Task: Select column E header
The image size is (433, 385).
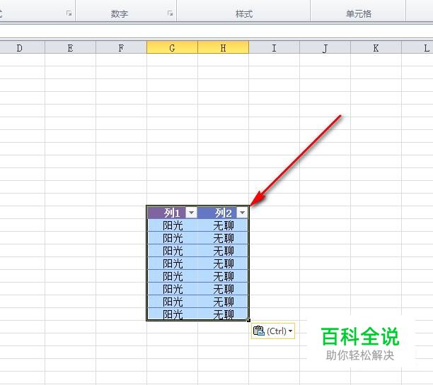Action: (71, 47)
